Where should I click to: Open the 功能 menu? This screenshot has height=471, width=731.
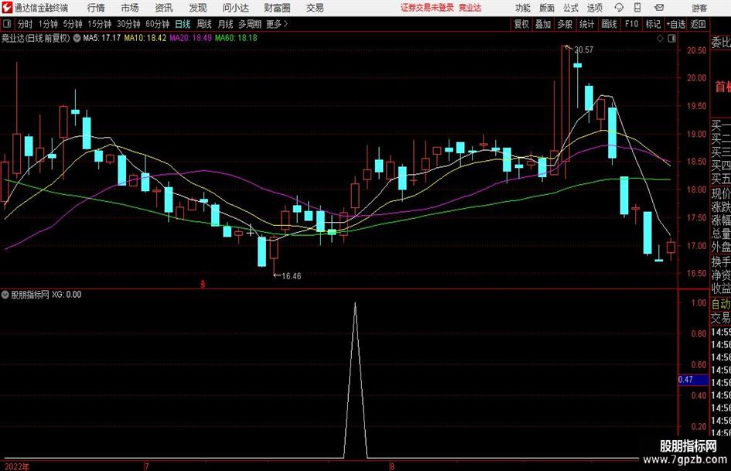pyautogui.click(x=523, y=8)
